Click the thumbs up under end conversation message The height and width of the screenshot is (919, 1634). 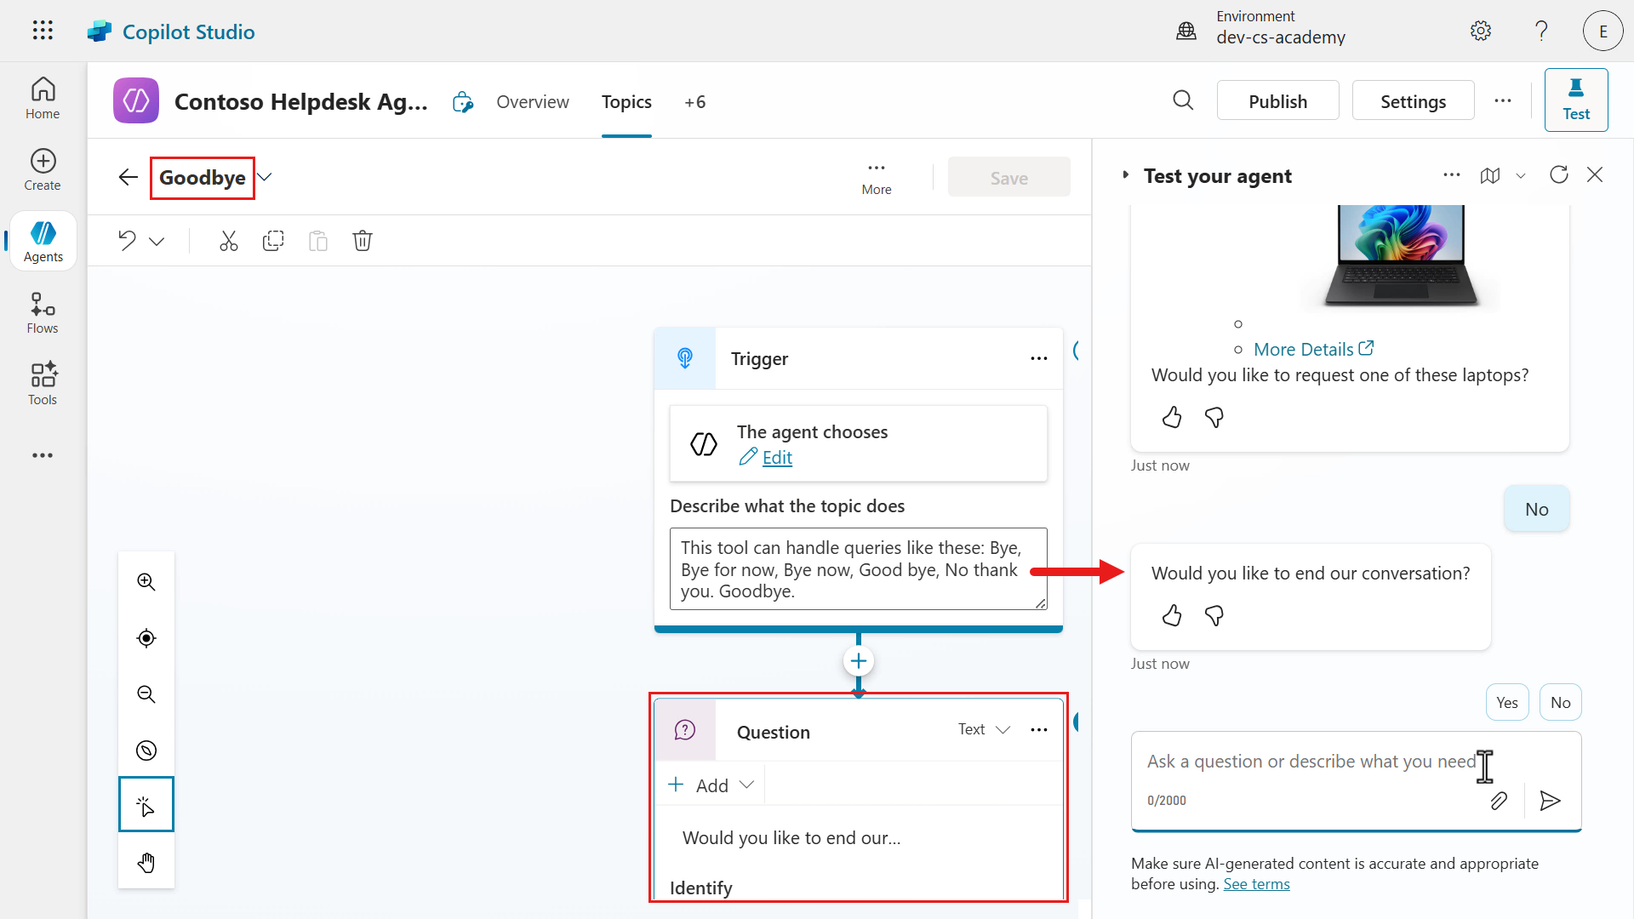coord(1172,615)
